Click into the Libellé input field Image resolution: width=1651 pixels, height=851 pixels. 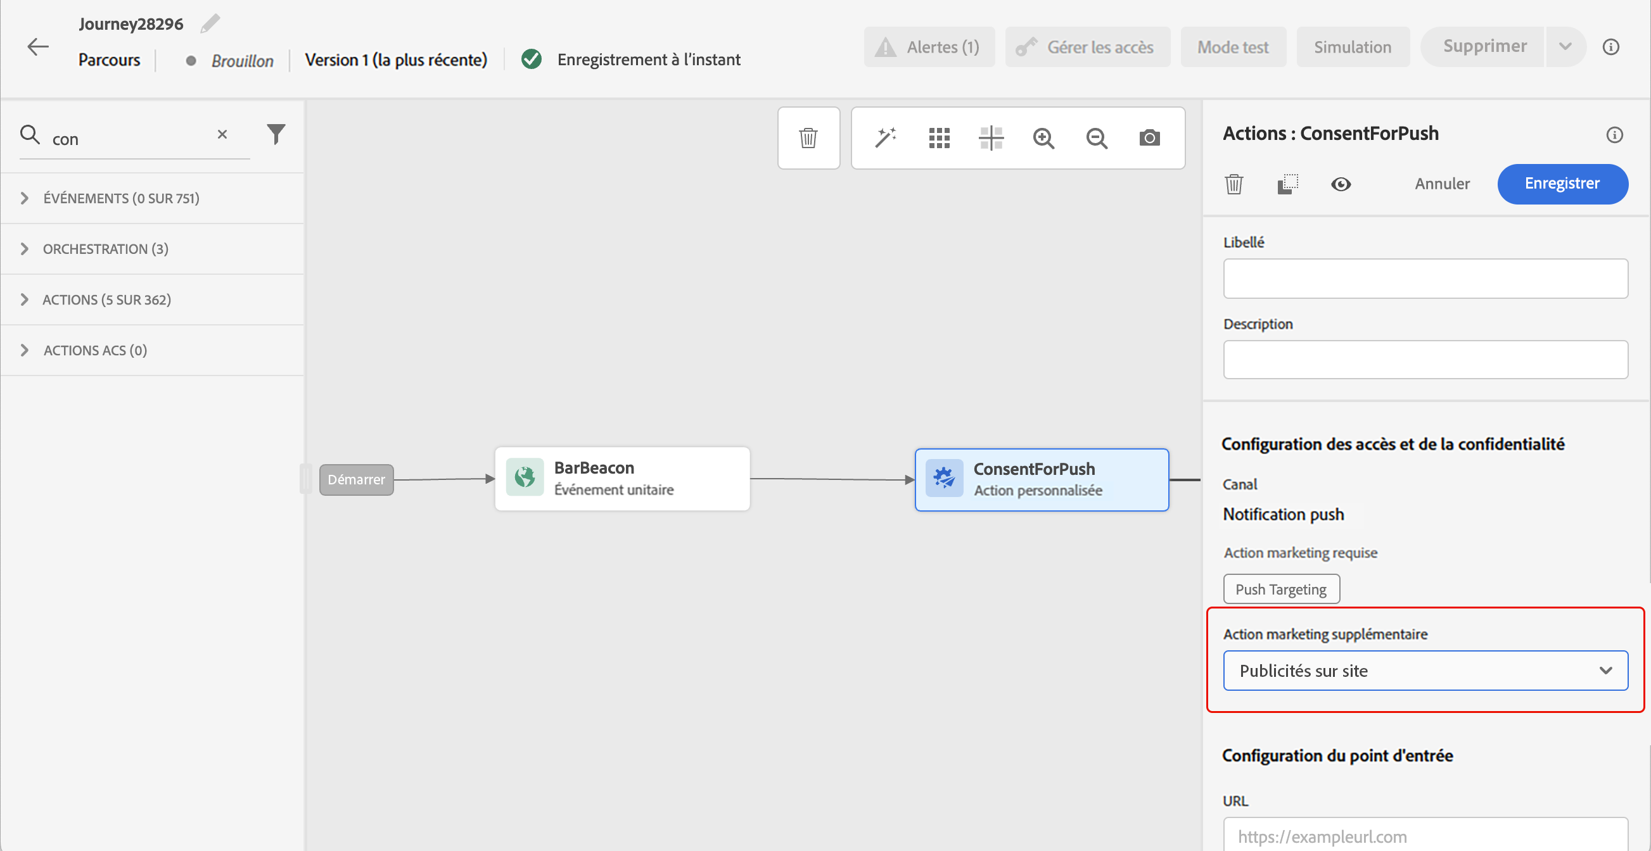point(1425,279)
